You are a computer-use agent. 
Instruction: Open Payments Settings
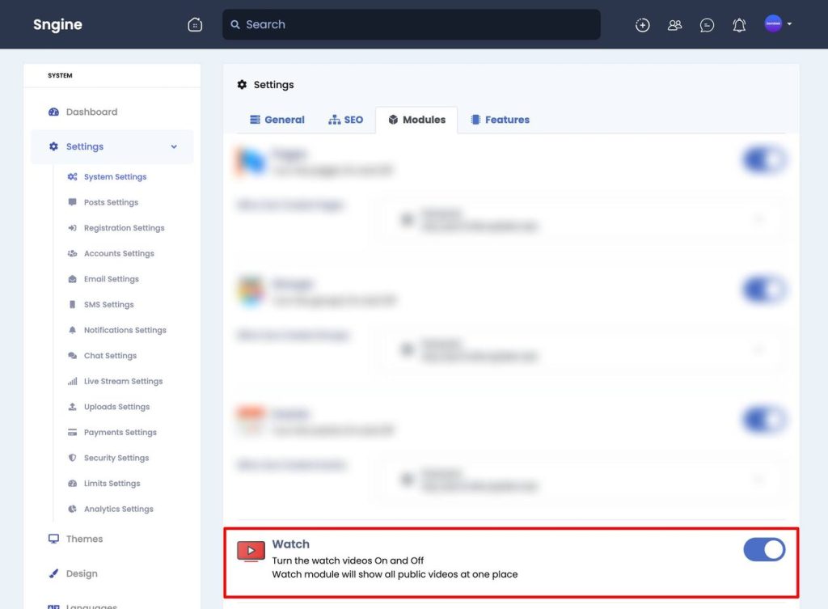120,432
